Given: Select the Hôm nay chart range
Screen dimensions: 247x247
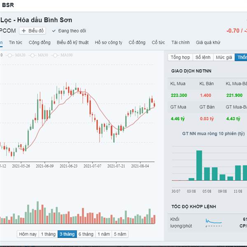Looking at the screenshot, I should 28,234.
